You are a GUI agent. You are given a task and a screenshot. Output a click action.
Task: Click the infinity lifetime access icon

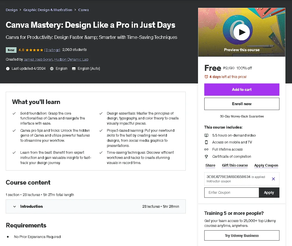point(206,149)
